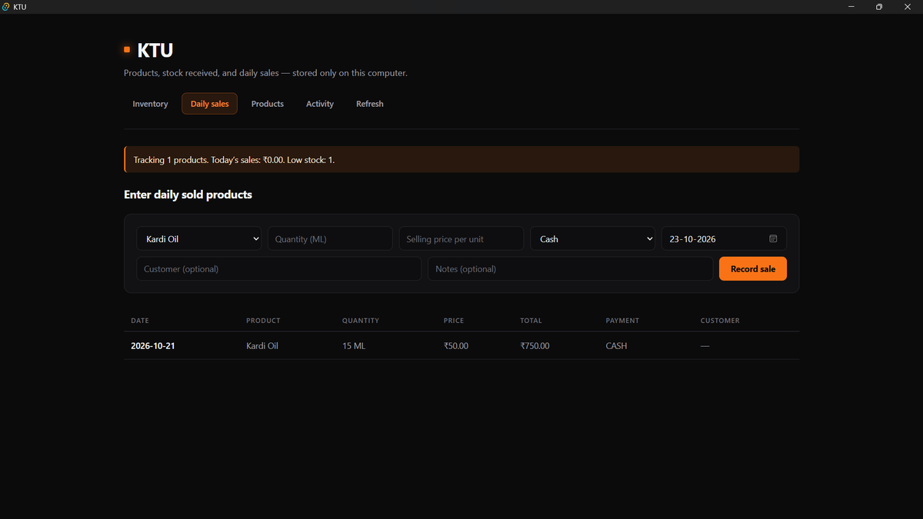The height and width of the screenshot is (519, 923).
Task: Click the KTU main heading text
Action: pyautogui.click(x=155, y=51)
